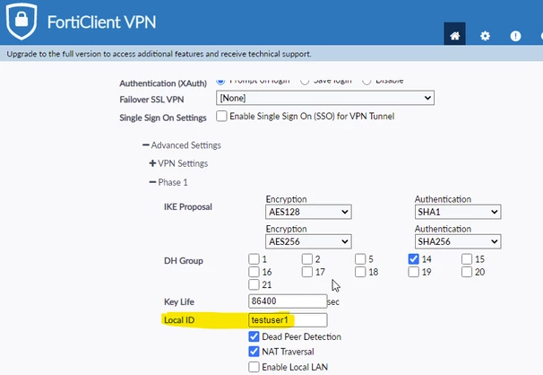Disable NAT Traversal checkbox
543x375 pixels.
[254, 352]
